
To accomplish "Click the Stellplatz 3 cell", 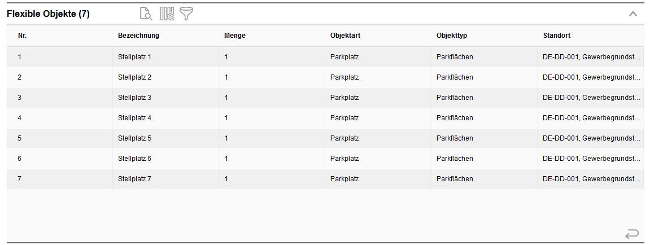I will (x=134, y=98).
